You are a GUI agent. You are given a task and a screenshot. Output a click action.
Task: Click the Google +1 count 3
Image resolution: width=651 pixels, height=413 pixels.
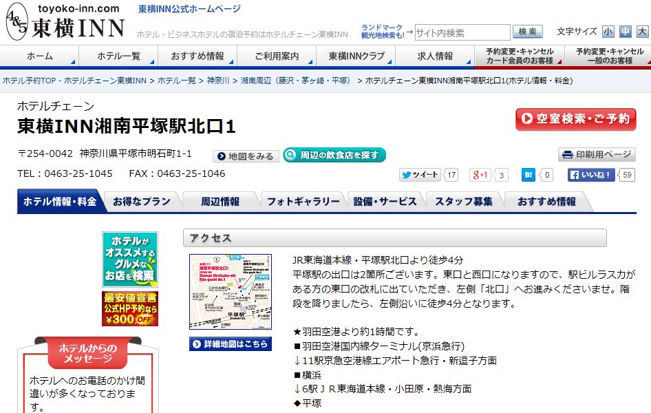(502, 175)
